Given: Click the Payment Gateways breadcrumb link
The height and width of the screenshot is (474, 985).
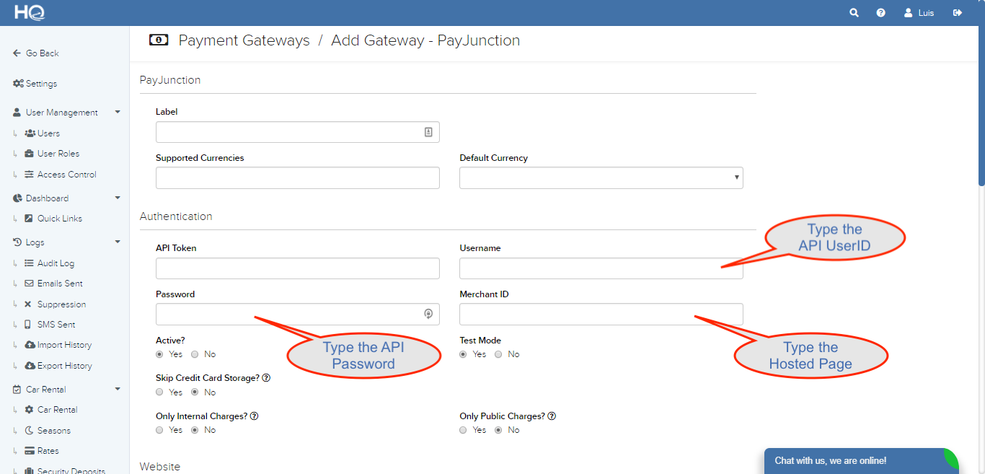Looking at the screenshot, I should click(x=244, y=40).
